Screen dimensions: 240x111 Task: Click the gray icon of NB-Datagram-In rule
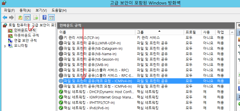pyautogui.click(x=61, y=48)
